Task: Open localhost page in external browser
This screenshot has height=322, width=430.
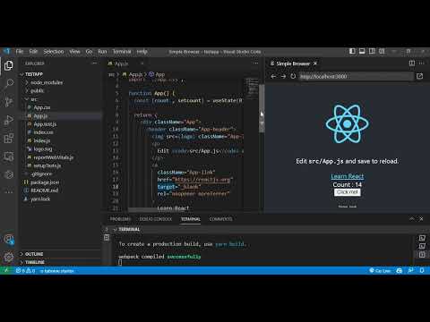Action: pyautogui.click(x=419, y=76)
